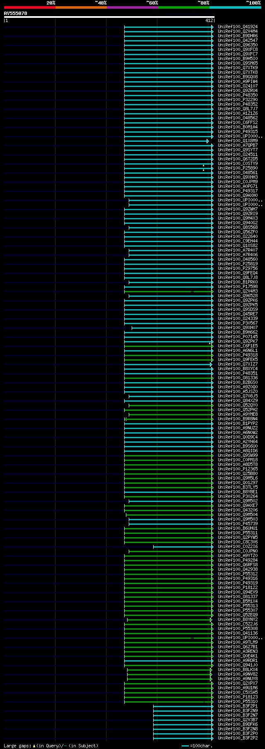Screen dimensions: 265x749
Task: View the UniRef100_P25890 hit
Action: click(x=238, y=168)
